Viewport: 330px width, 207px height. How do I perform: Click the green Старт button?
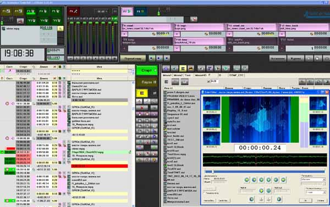147,70
